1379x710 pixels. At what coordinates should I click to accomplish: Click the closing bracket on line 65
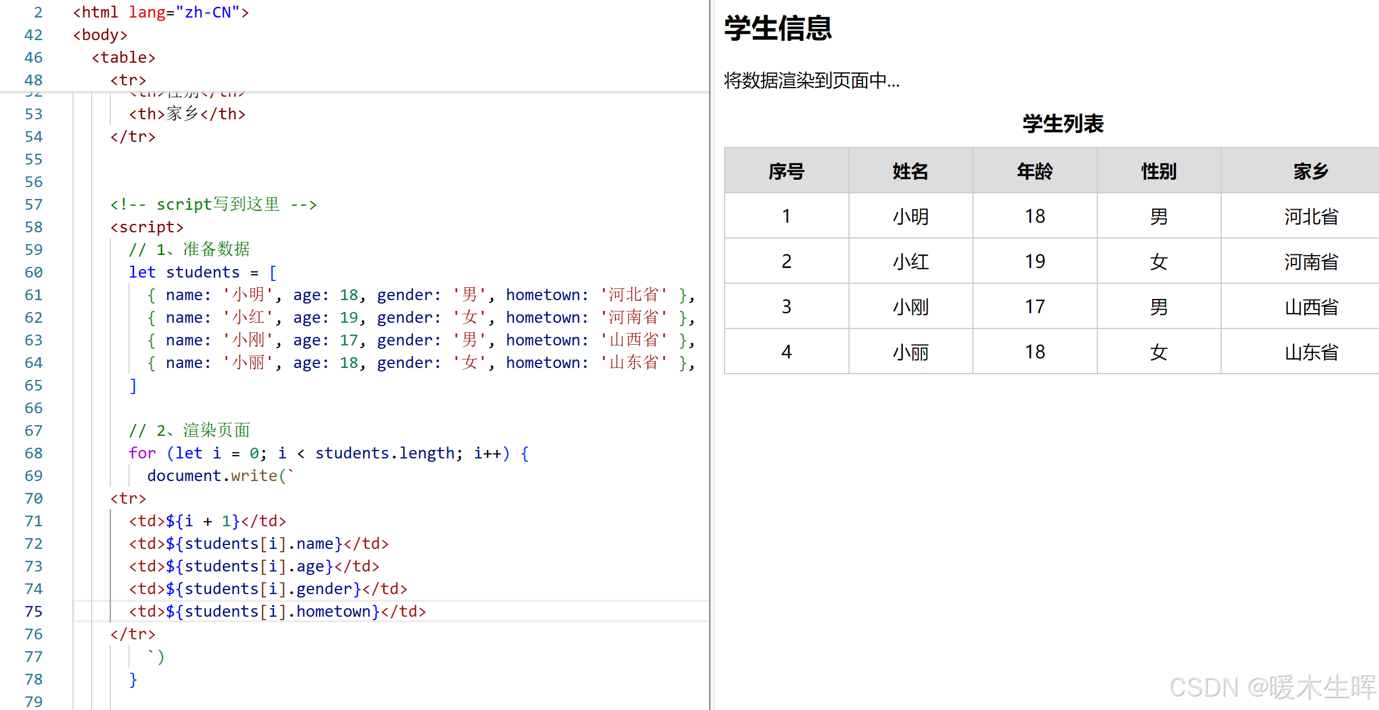pyautogui.click(x=133, y=385)
